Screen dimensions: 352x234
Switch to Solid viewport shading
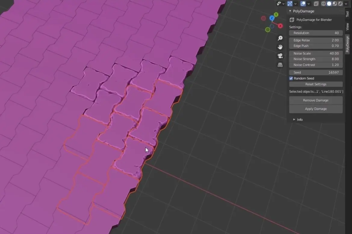tap(329, 4)
